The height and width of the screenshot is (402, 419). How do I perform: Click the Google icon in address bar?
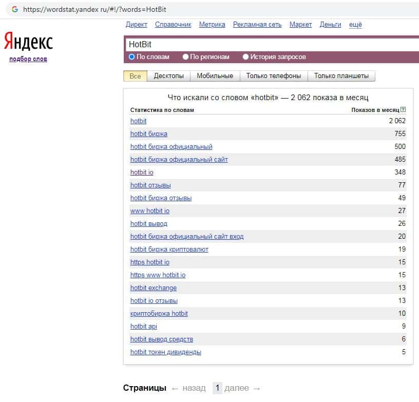tap(14, 9)
